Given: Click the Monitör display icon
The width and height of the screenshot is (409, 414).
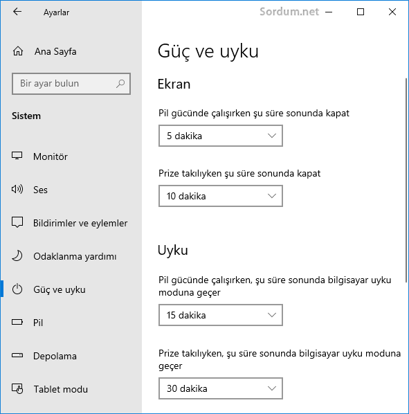Looking at the screenshot, I should [17, 156].
